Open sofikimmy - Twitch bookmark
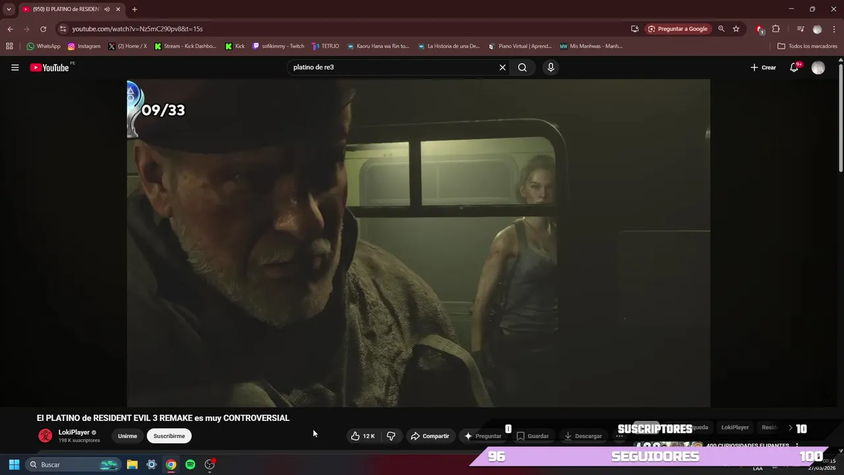This screenshot has width=844, height=475. 278,46
